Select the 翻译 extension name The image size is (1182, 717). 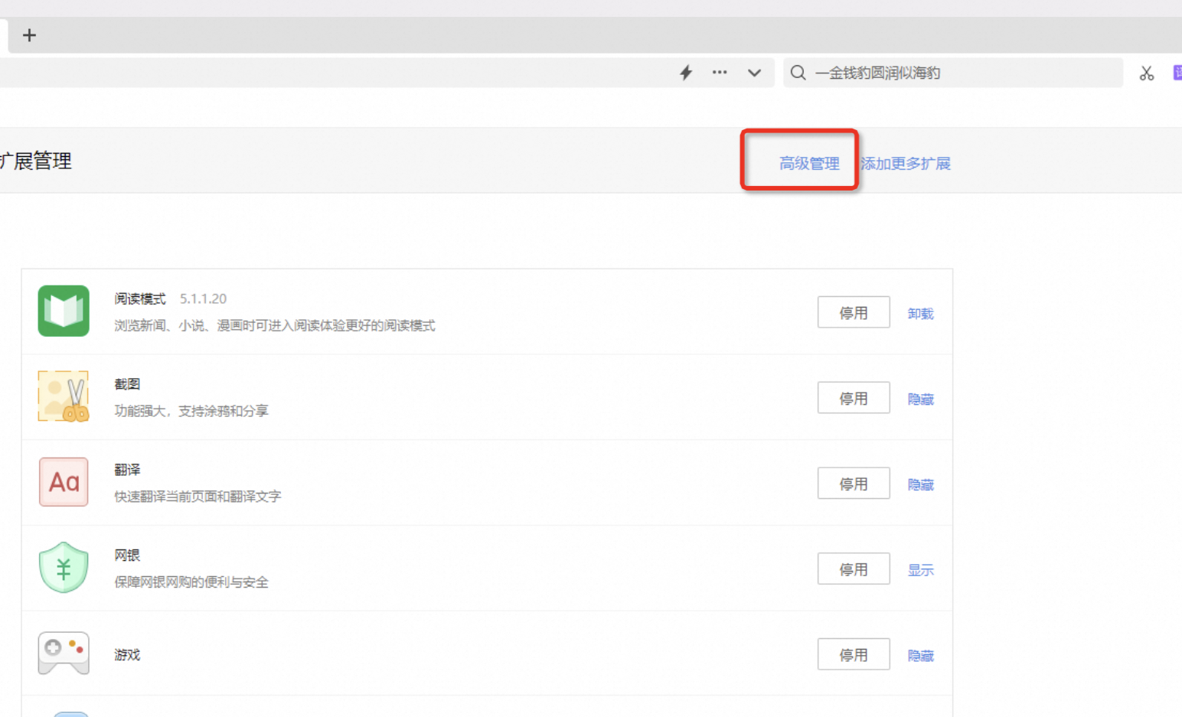pyautogui.click(x=127, y=470)
